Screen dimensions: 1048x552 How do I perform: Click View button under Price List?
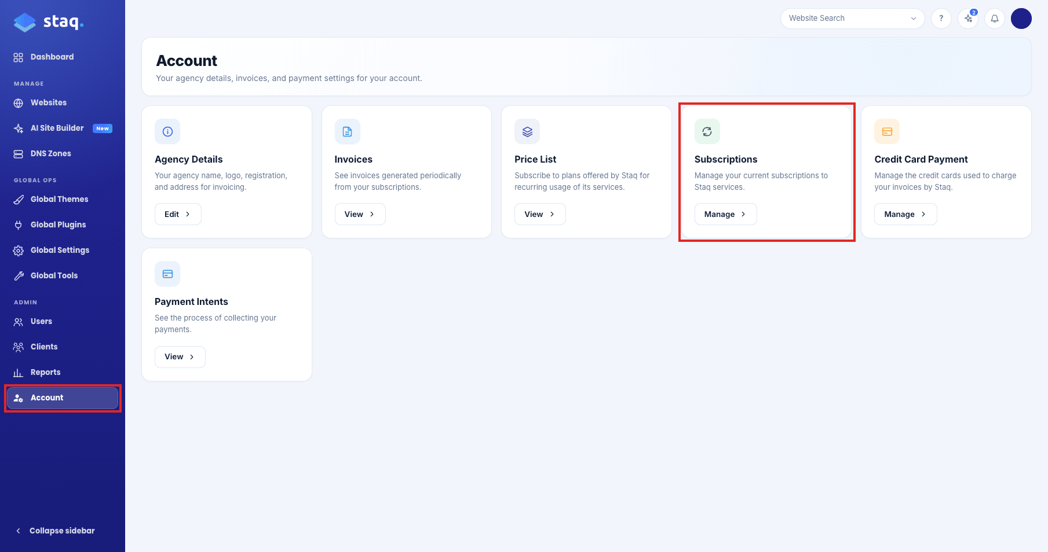(540, 214)
